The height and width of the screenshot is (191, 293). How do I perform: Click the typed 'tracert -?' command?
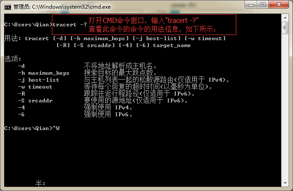[x=70, y=25]
